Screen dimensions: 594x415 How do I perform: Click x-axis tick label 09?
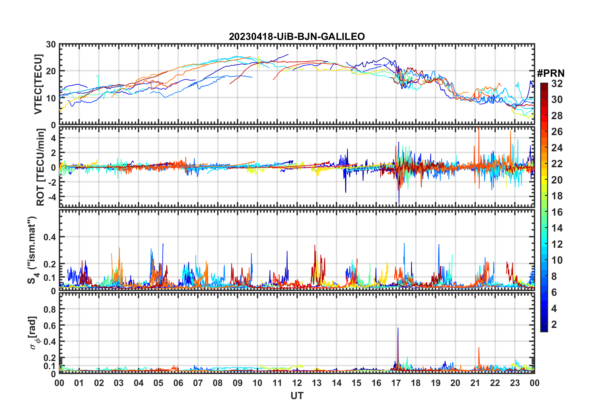pos(238,383)
